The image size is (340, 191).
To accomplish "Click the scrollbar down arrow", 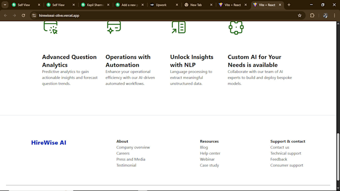I will [338, 188].
